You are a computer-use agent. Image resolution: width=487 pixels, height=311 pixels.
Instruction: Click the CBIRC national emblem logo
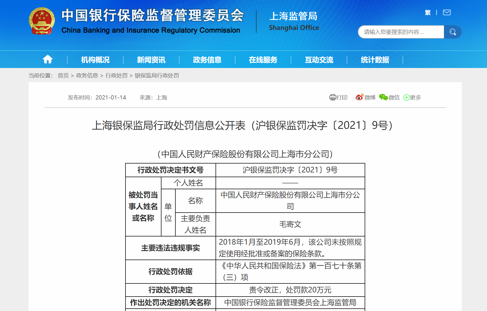41,21
